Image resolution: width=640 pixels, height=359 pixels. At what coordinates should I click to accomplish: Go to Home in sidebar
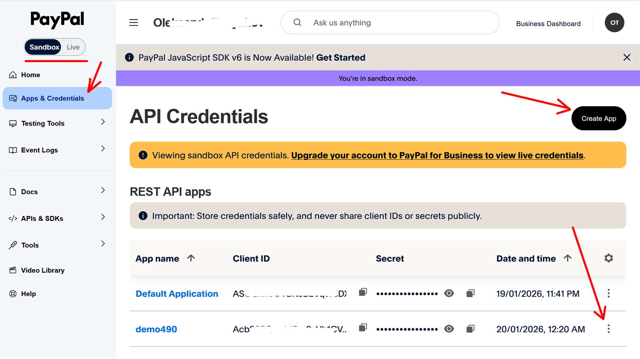(x=30, y=75)
